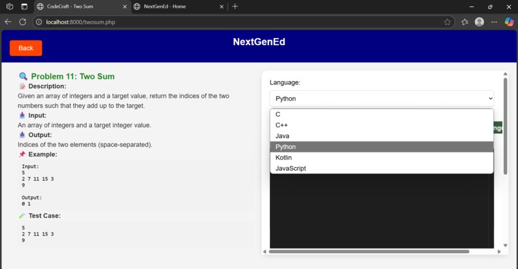Close the NextGenEd - Home tab
The image size is (518, 269).
[x=221, y=6]
